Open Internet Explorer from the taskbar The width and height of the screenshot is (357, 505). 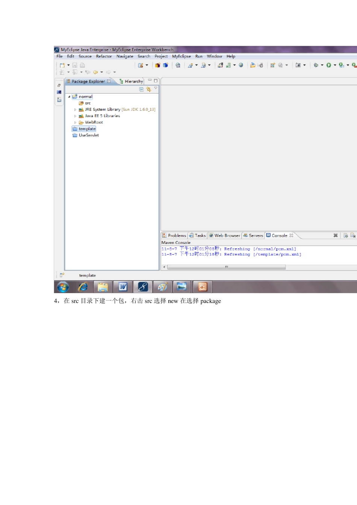tap(83, 287)
